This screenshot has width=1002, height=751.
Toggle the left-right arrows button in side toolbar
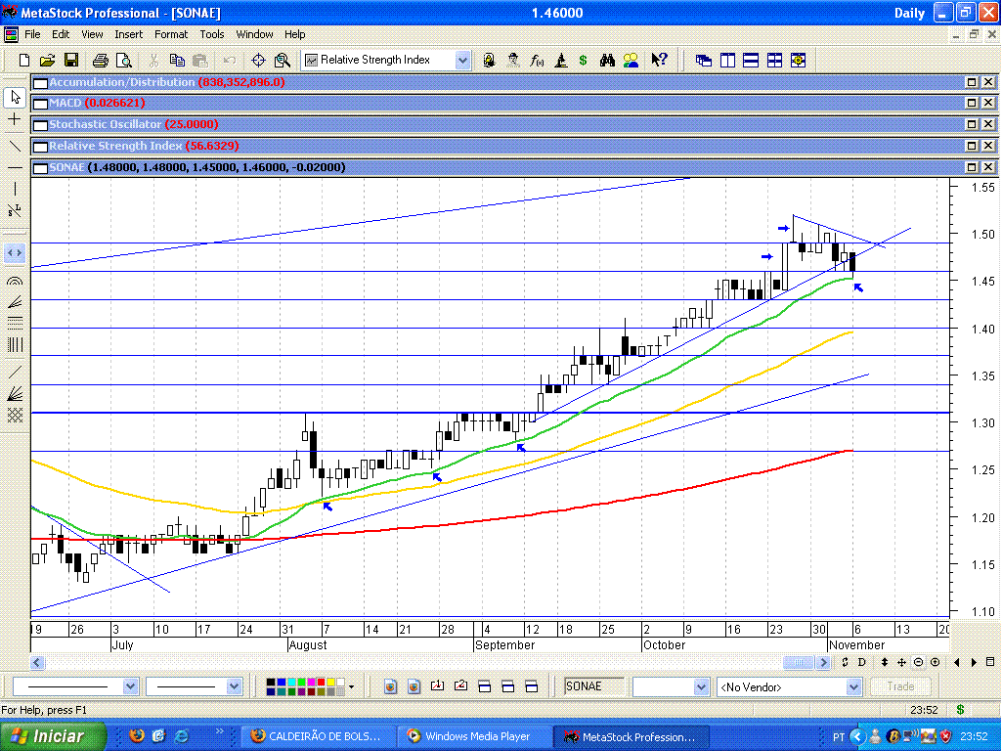tap(15, 253)
